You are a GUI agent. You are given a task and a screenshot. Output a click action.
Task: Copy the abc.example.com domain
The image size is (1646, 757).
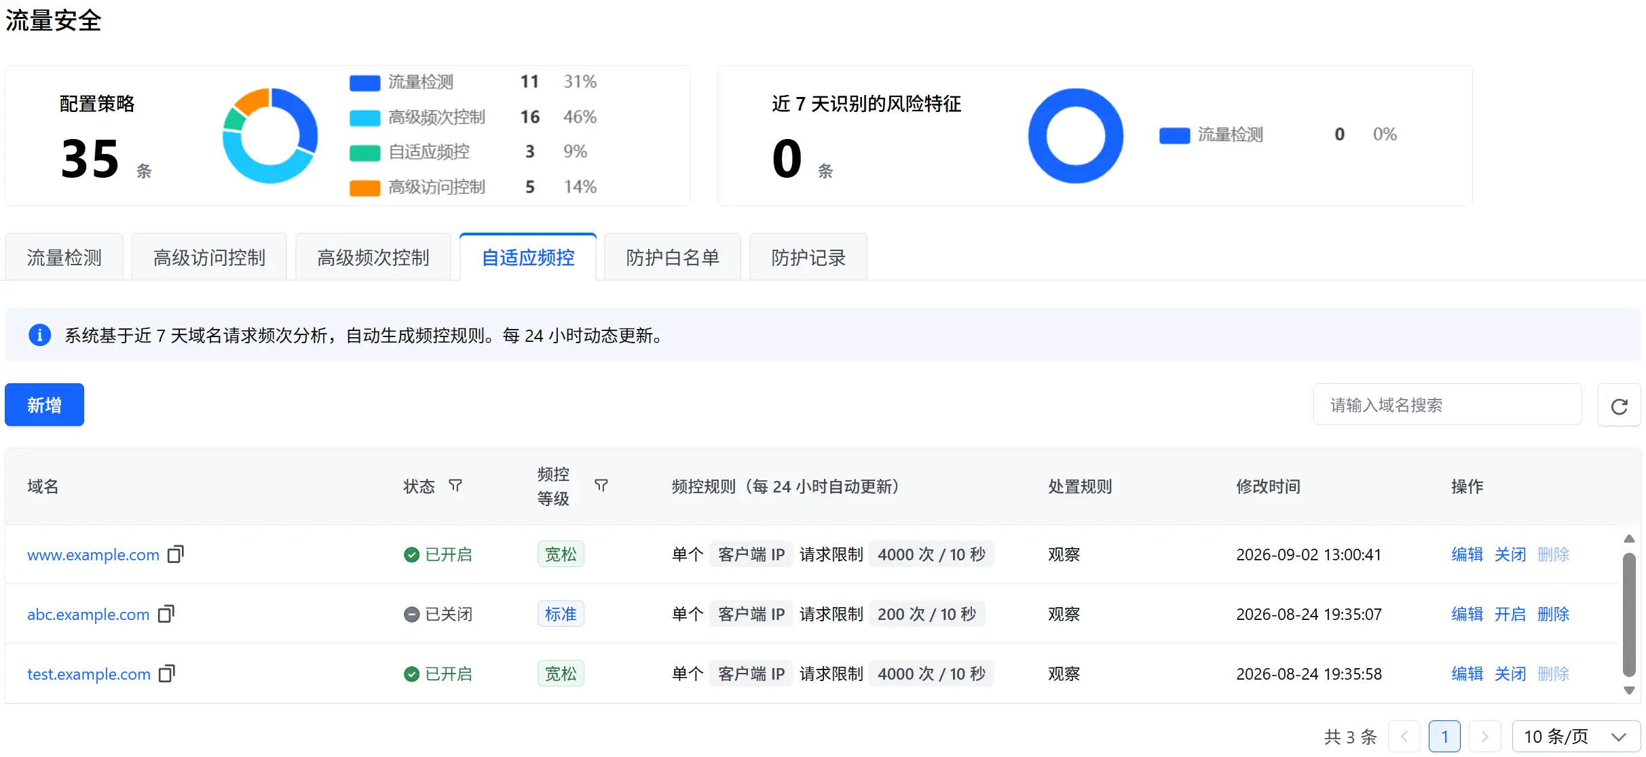166,614
